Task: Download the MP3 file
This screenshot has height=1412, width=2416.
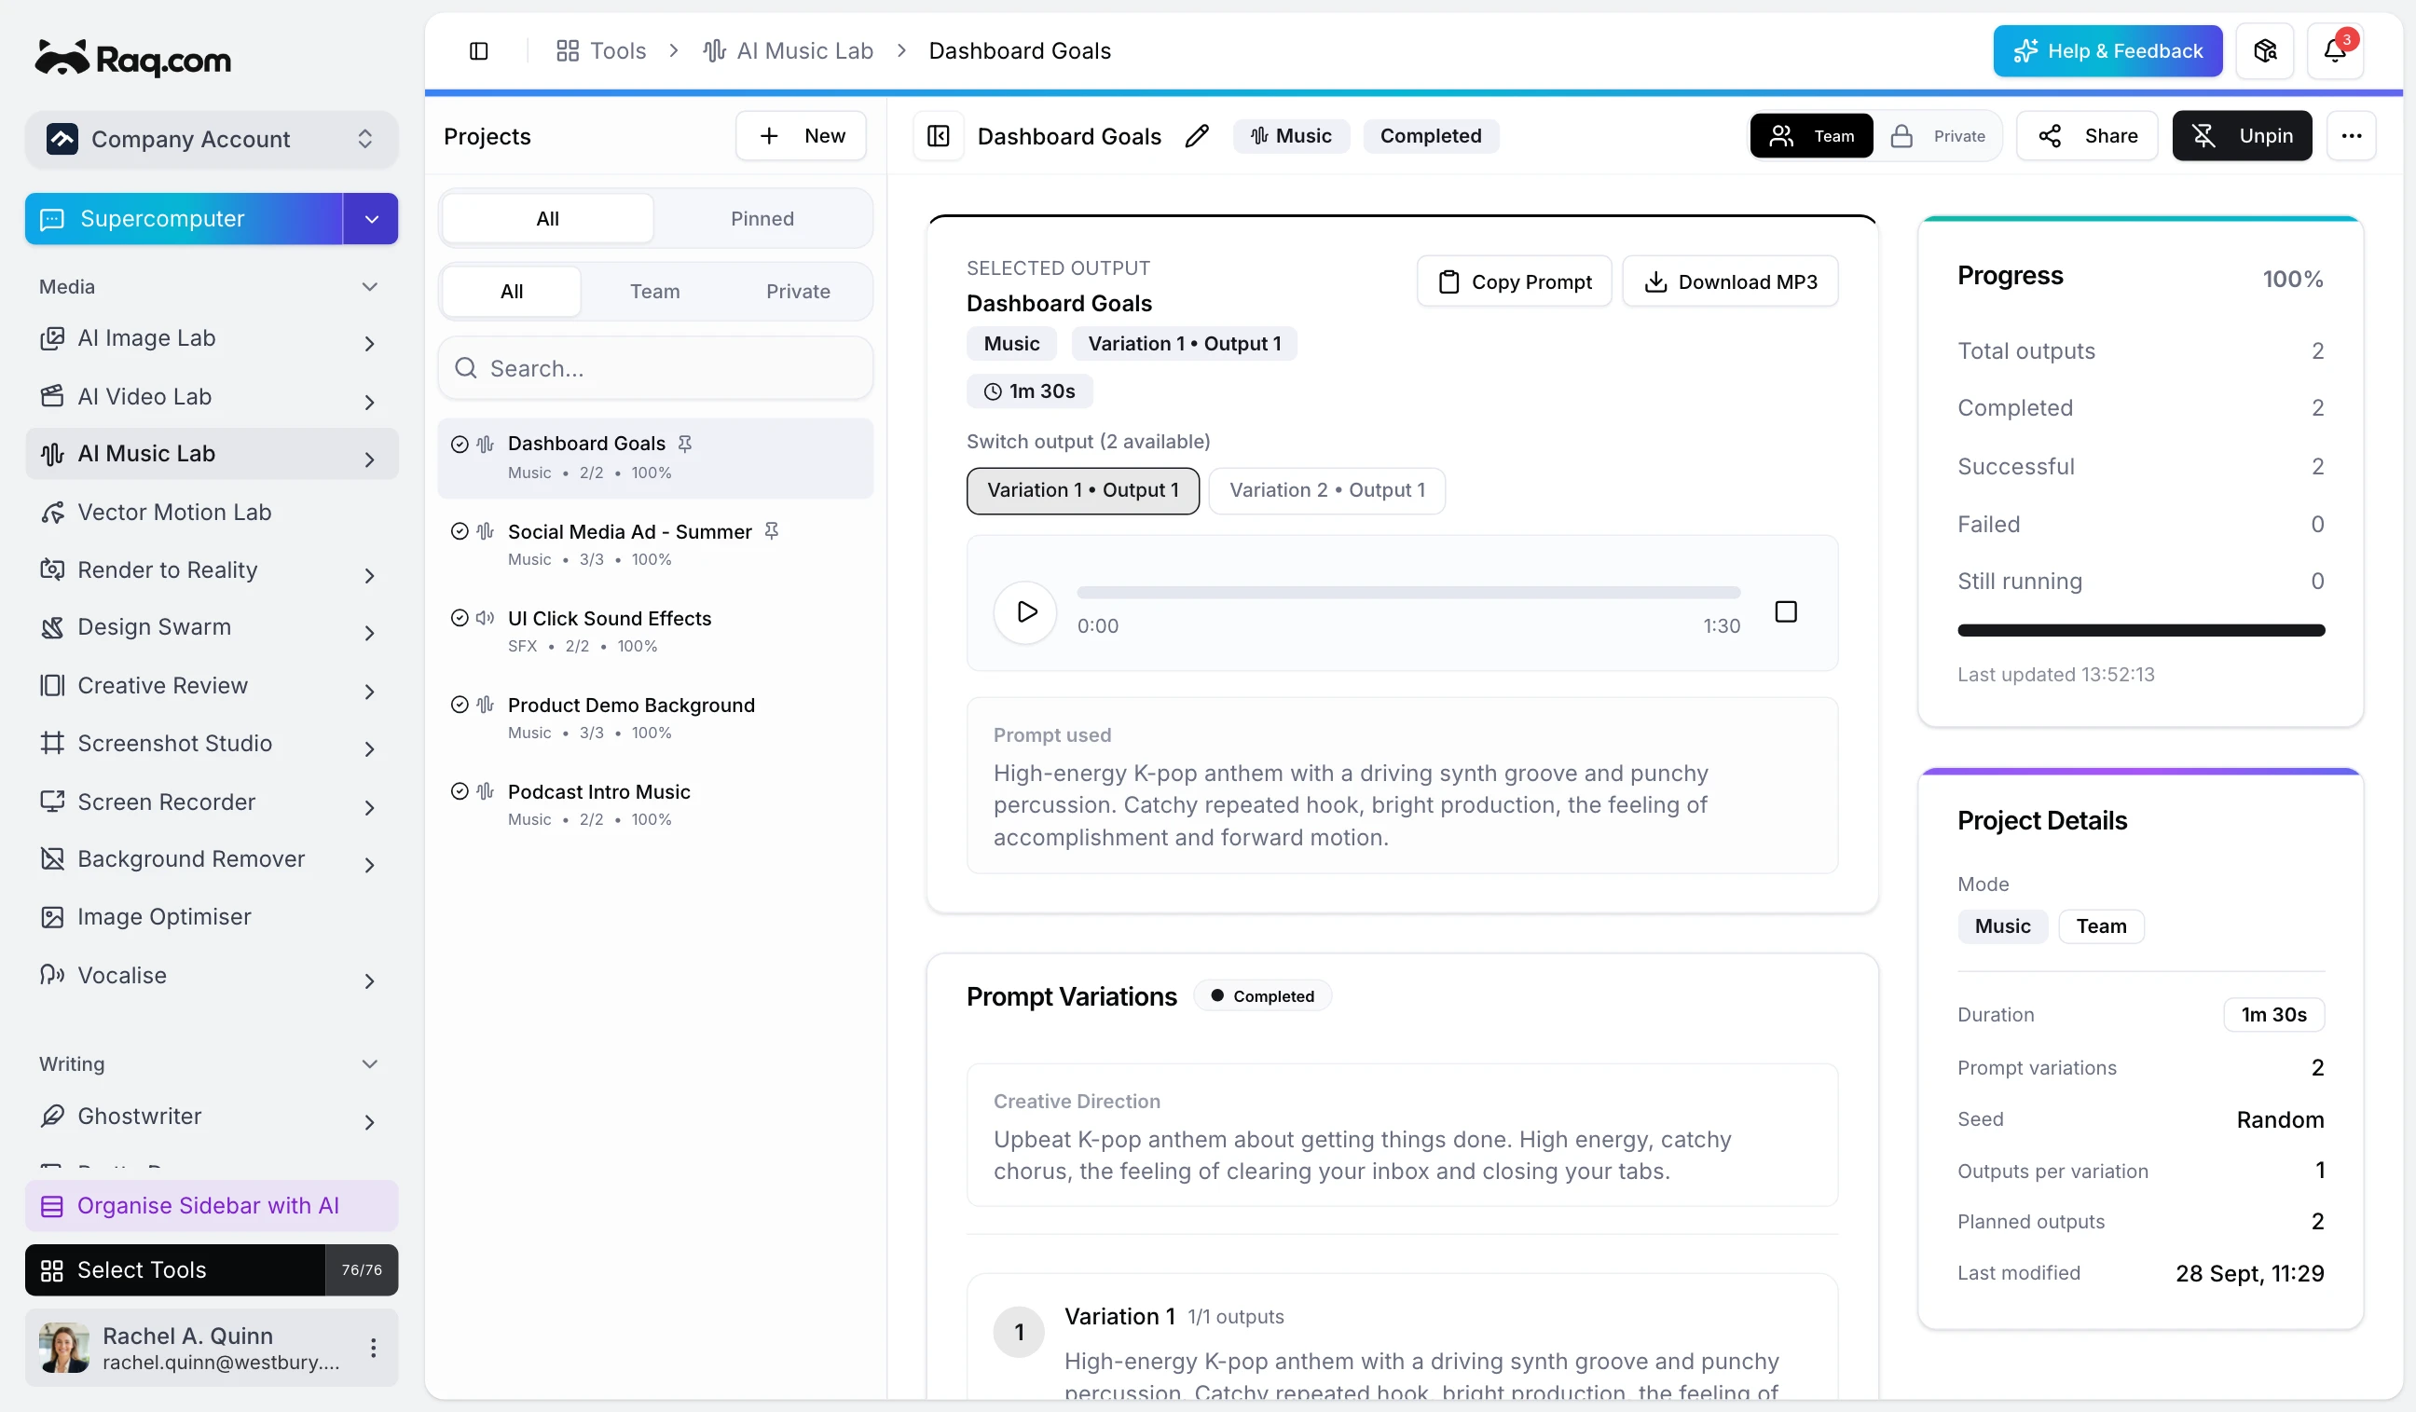Action: click(x=1730, y=281)
